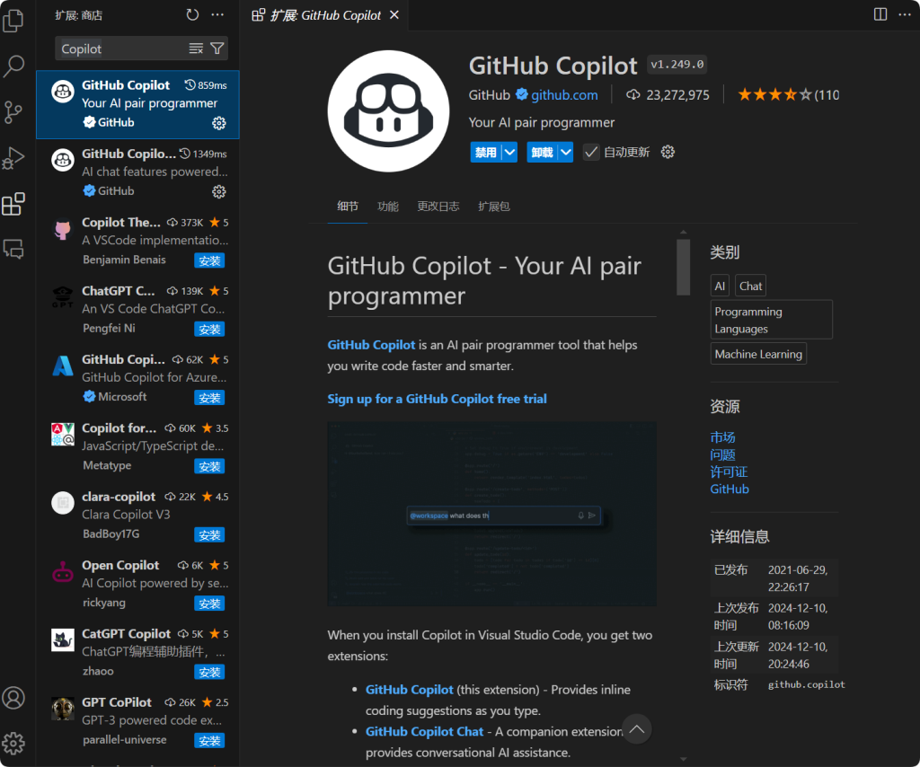Install the CatGPT Copilot extension
Viewport: 920px width, 767px height.
pyautogui.click(x=209, y=673)
